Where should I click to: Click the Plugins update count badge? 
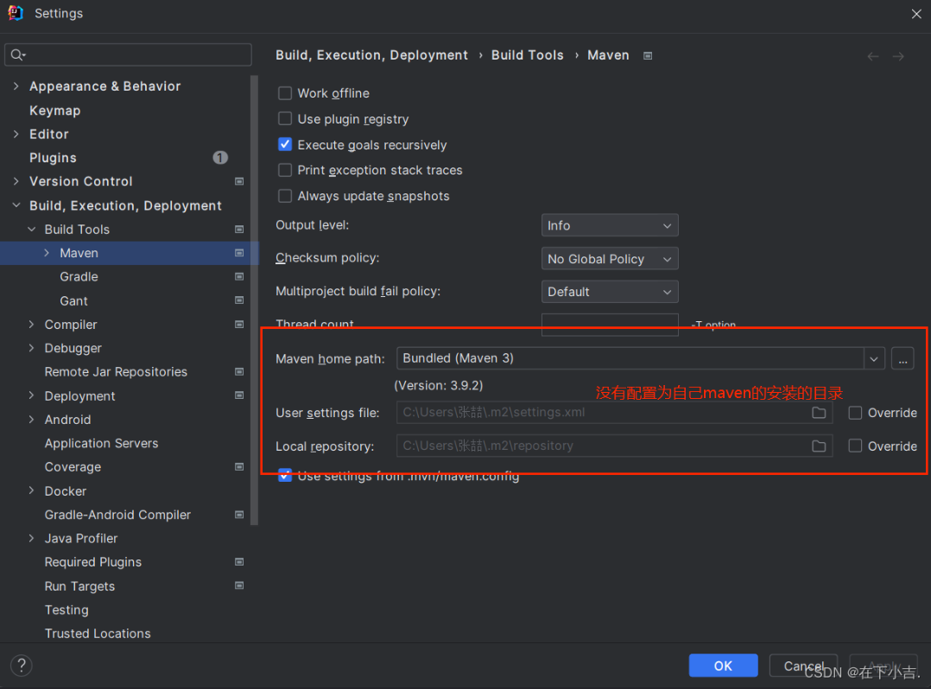[220, 157]
